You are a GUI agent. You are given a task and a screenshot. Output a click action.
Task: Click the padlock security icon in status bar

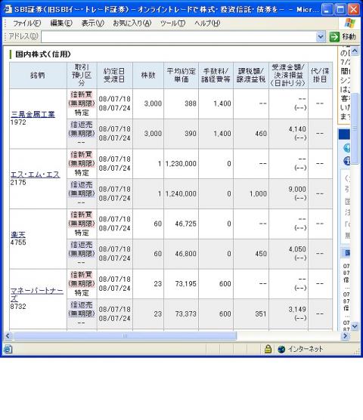(268, 349)
